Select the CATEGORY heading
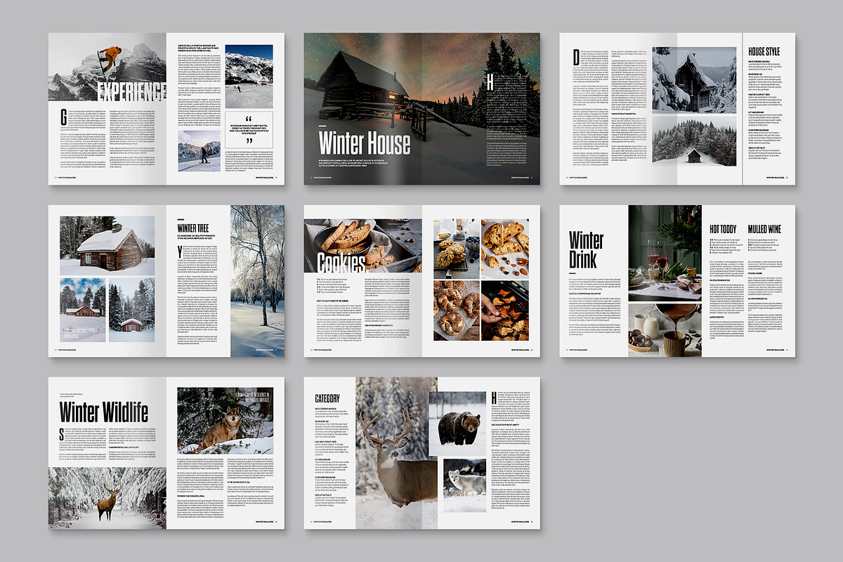The height and width of the screenshot is (562, 843). 327,398
